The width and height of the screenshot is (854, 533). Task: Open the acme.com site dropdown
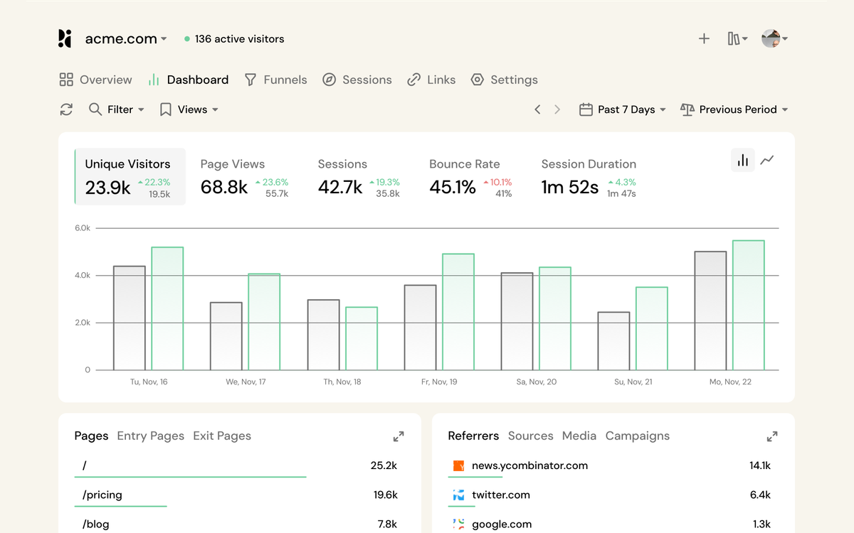[x=126, y=39]
